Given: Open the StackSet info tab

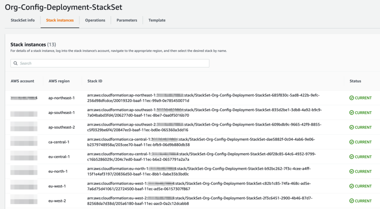Looking at the screenshot, I should click(x=22, y=20).
